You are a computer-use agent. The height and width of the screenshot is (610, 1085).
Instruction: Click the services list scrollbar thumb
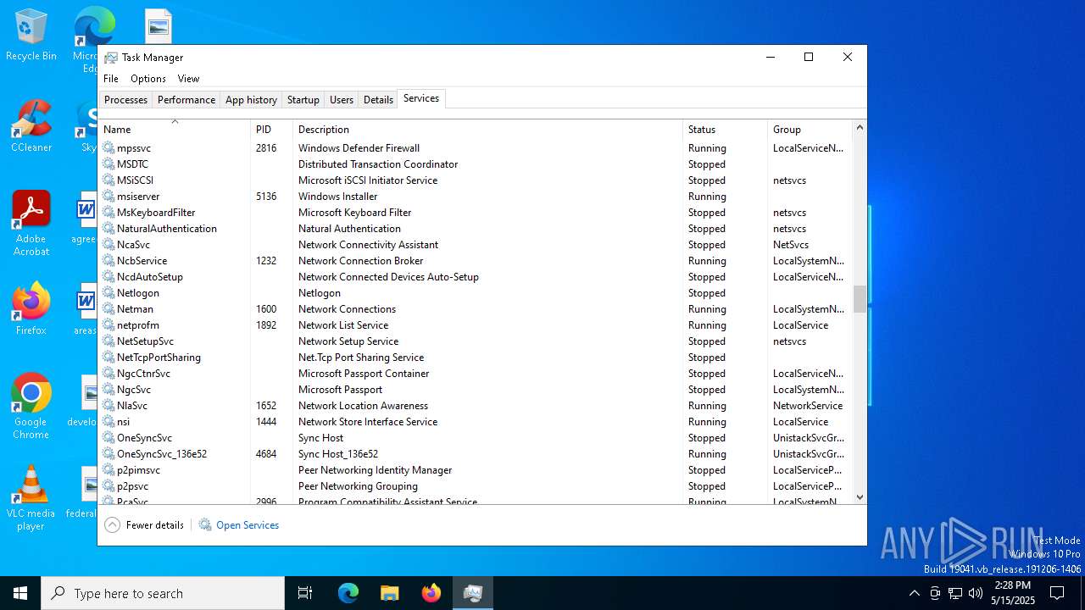860,298
